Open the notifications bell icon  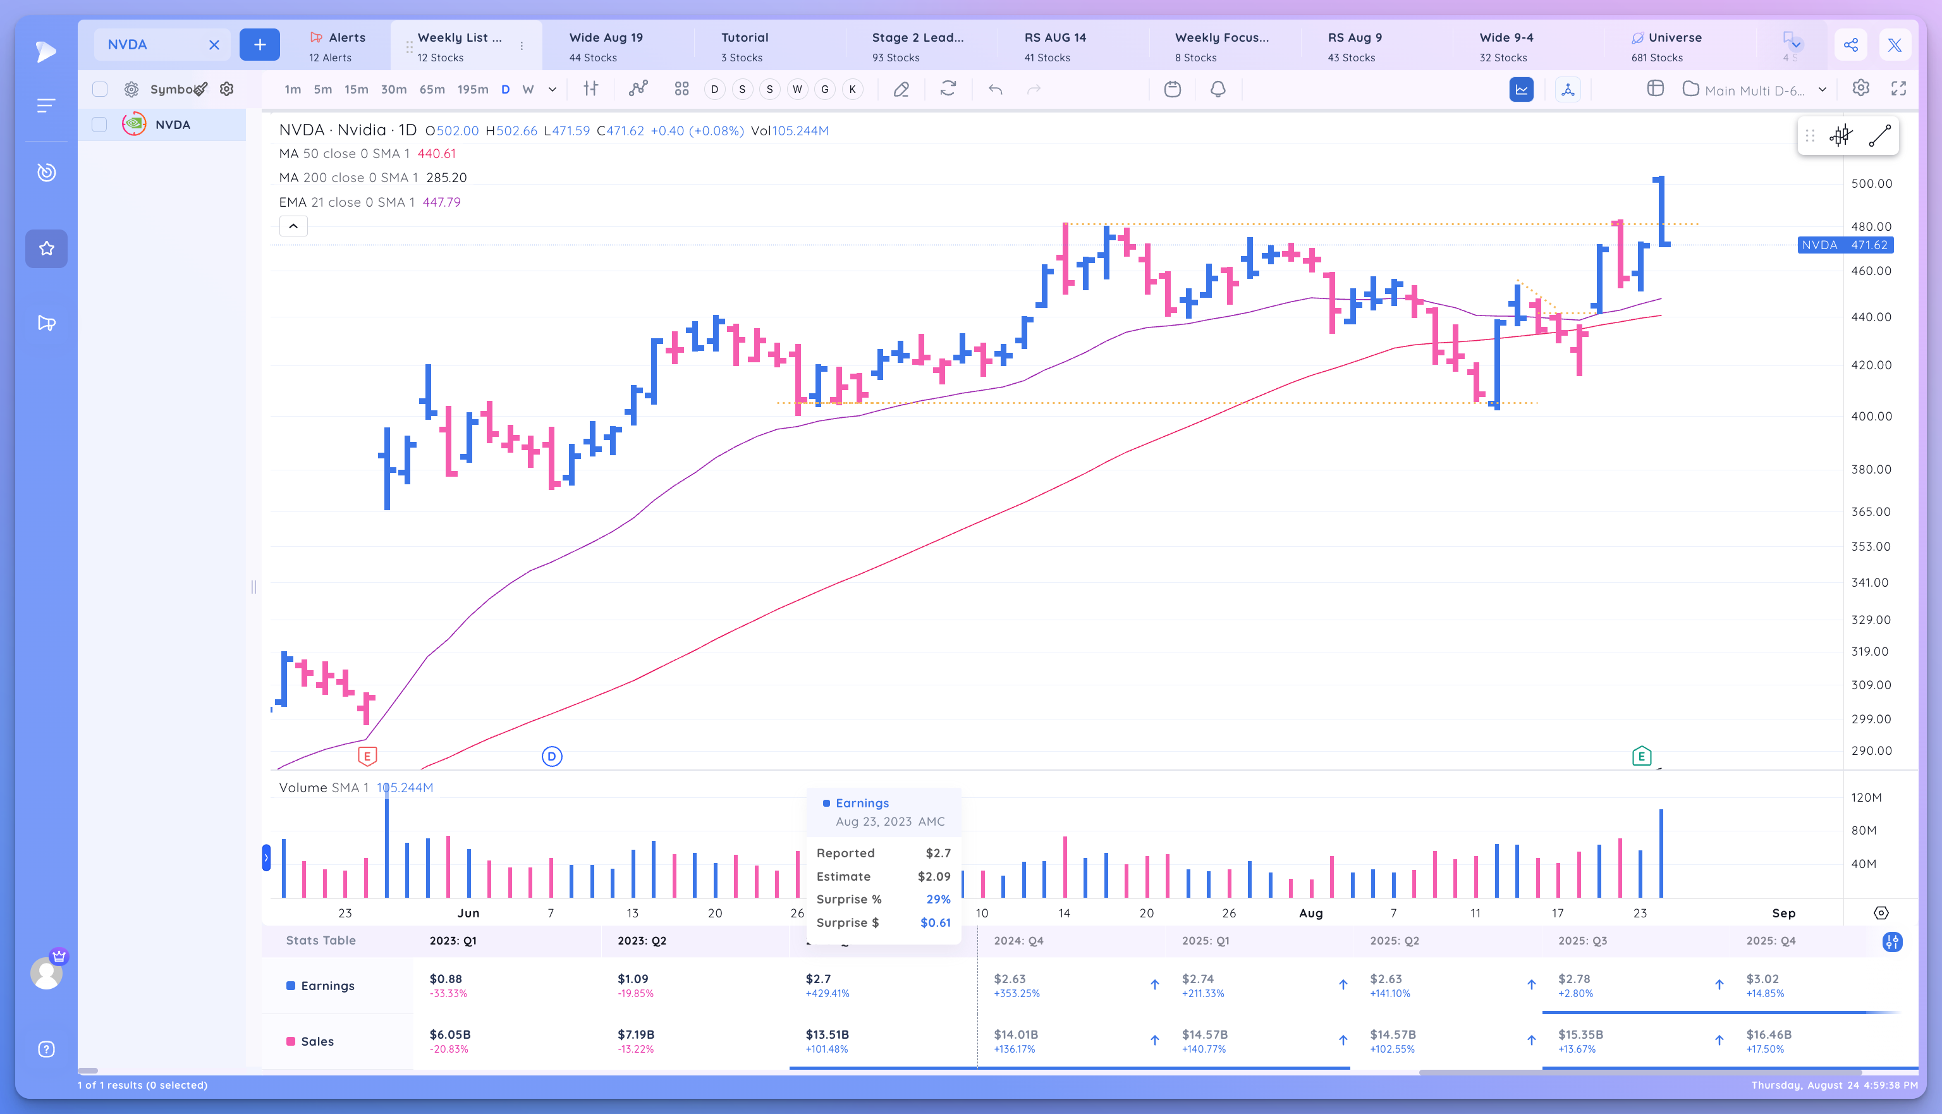1217,90
